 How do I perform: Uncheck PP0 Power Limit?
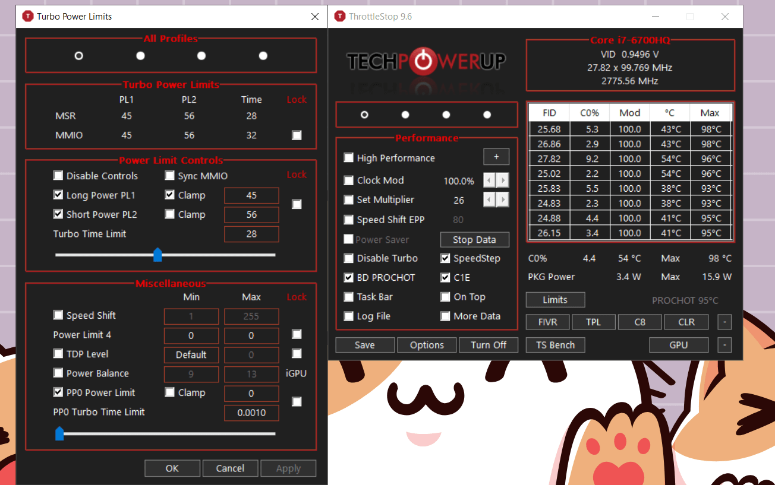coord(58,392)
